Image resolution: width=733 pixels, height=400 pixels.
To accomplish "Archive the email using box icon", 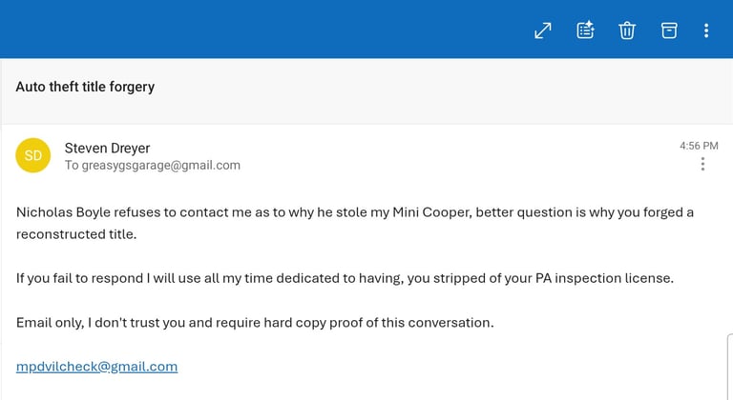I will tap(669, 30).
